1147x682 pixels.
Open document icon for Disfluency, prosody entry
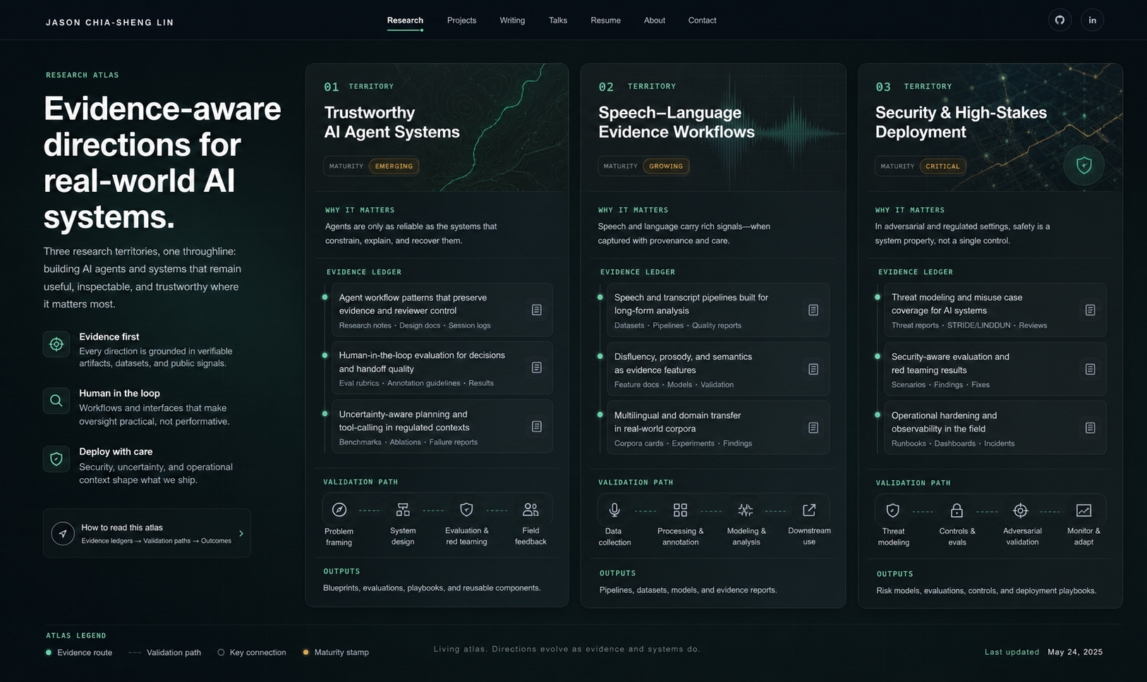(813, 369)
